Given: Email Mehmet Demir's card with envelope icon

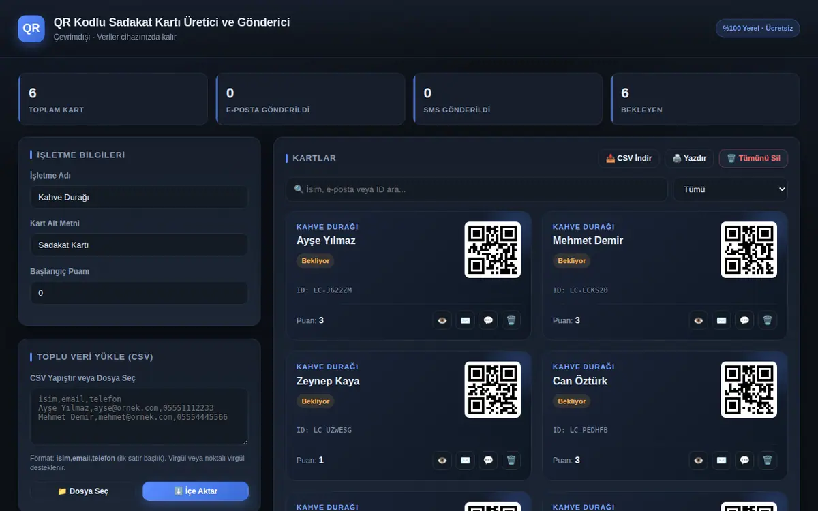Looking at the screenshot, I should pyautogui.click(x=722, y=320).
